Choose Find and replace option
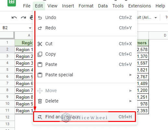Image resolution: width=168 pixels, height=130 pixels. pyautogui.click(x=85, y=117)
